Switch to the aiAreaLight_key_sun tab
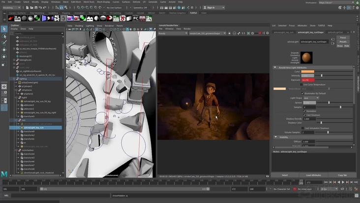This screenshot has height=203, width=360. [x=284, y=33]
